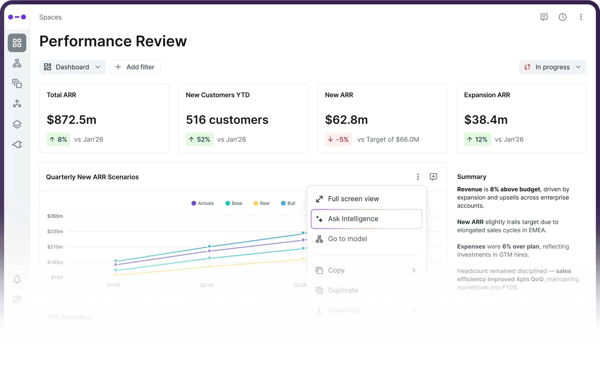Open the model hierarchy icon in sidebar
Viewport: 600px width, 371px height.
[x=17, y=63]
